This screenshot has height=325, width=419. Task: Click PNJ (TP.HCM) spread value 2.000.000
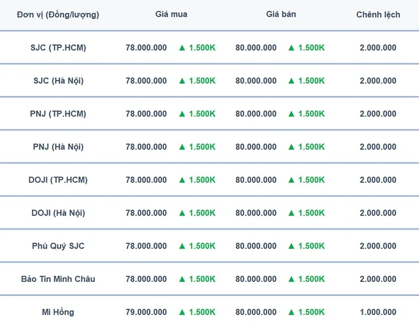[x=378, y=114]
